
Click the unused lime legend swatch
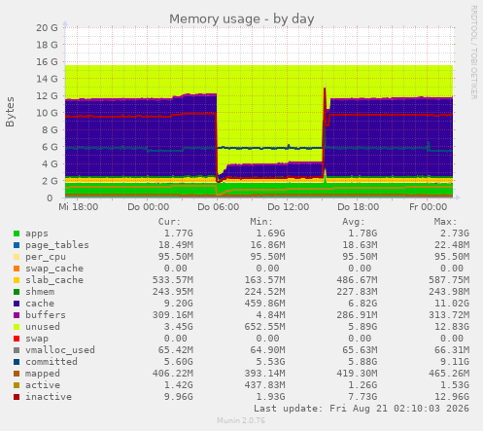(x=17, y=327)
